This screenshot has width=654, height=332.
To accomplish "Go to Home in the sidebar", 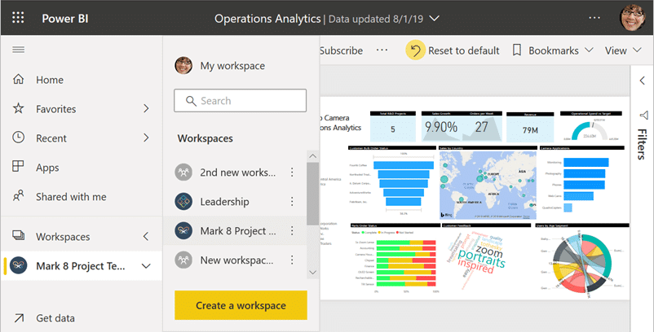I will coord(49,80).
